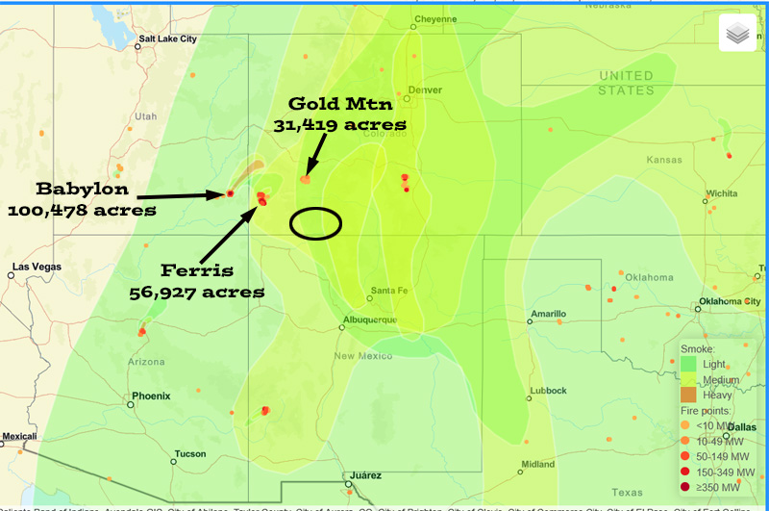
Task: Click the red fire point cluster in southwest New Mexico
Action: click(x=265, y=410)
